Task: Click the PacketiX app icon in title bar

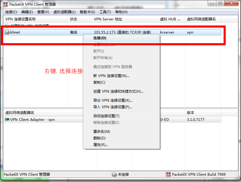Action: [5, 4]
